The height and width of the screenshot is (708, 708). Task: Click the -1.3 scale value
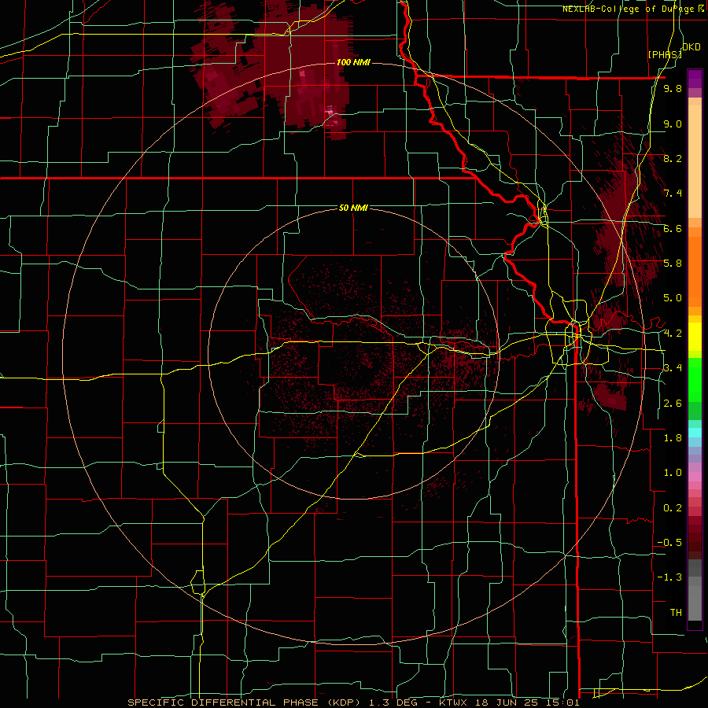click(669, 577)
